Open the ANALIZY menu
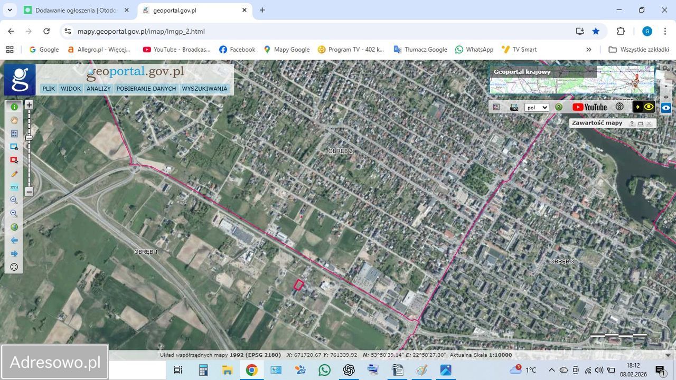This screenshot has height=380, width=676. coord(99,89)
